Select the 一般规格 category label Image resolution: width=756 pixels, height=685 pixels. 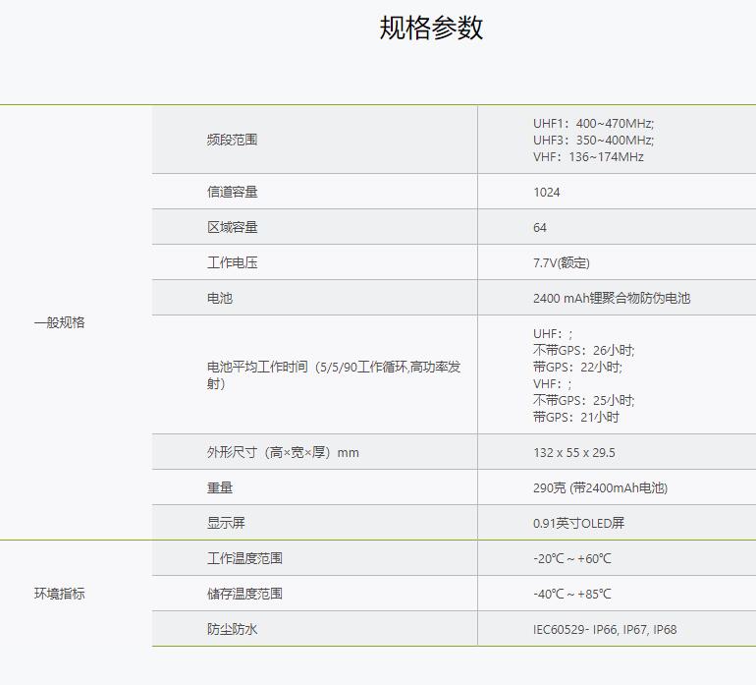tap(59, 322)
